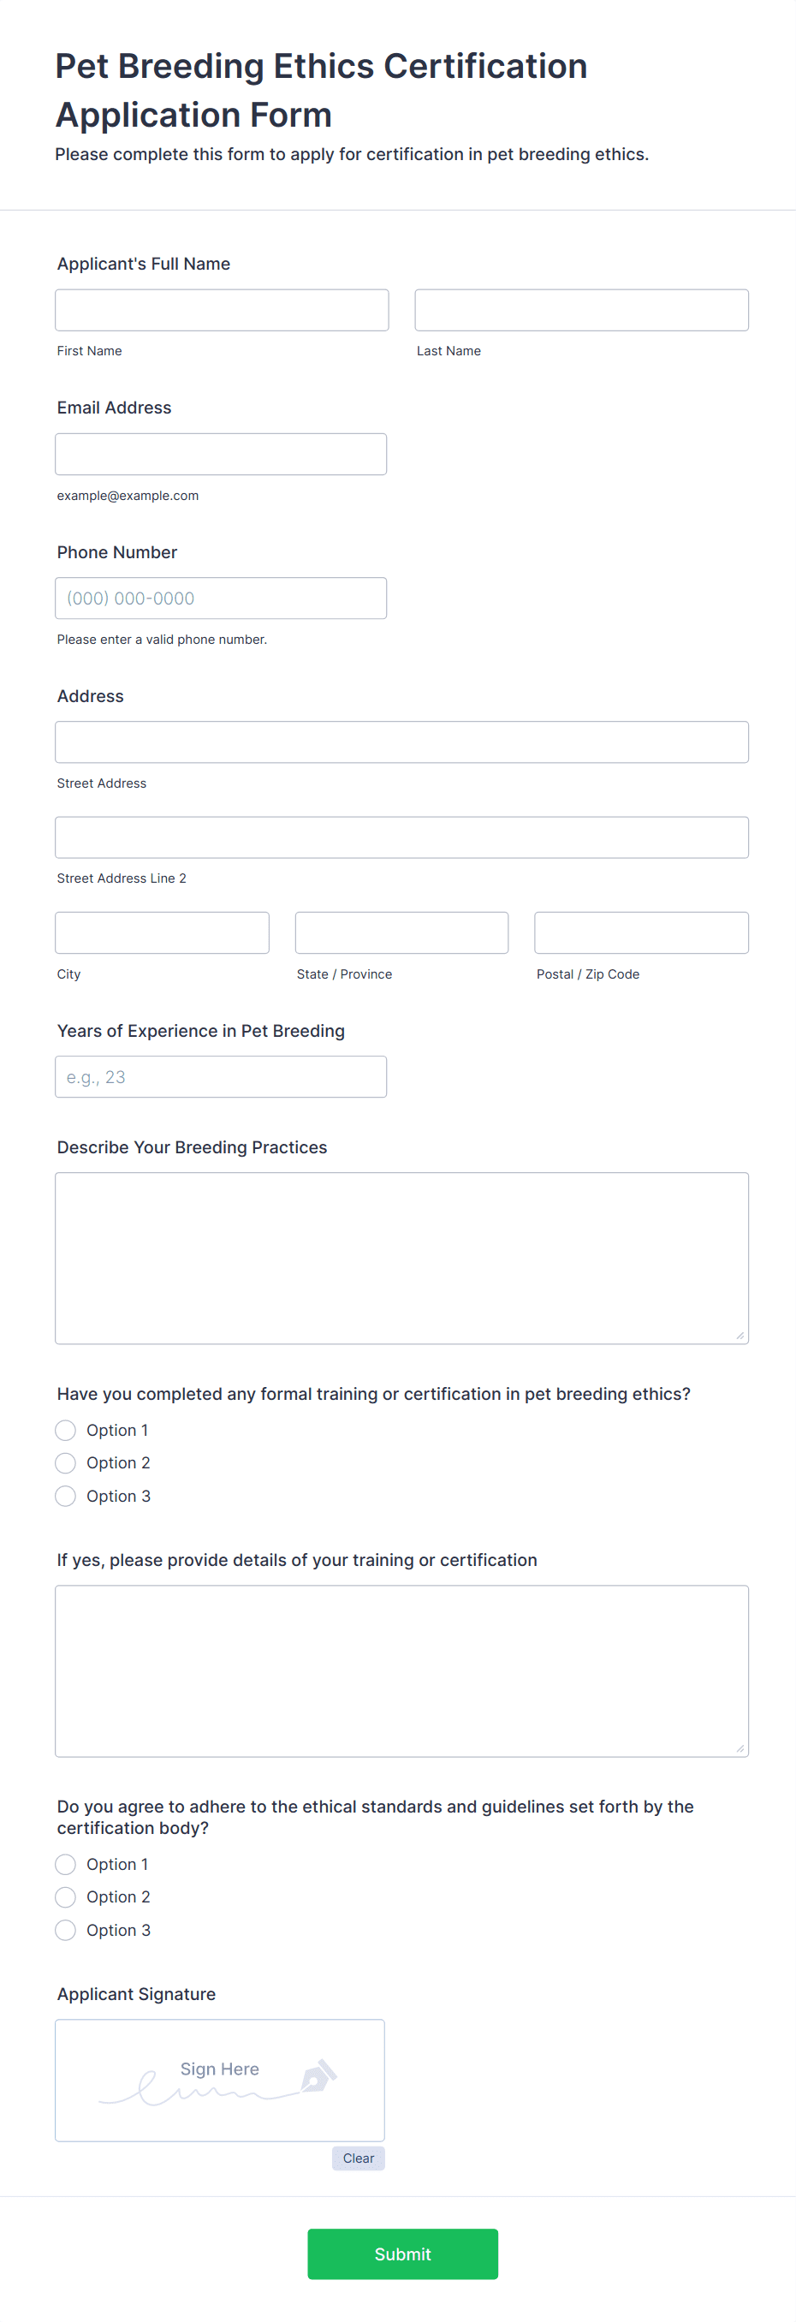The image size is (796, 2322).
Task: Click Years of Experience input field
Action: tap(221, 1077)
